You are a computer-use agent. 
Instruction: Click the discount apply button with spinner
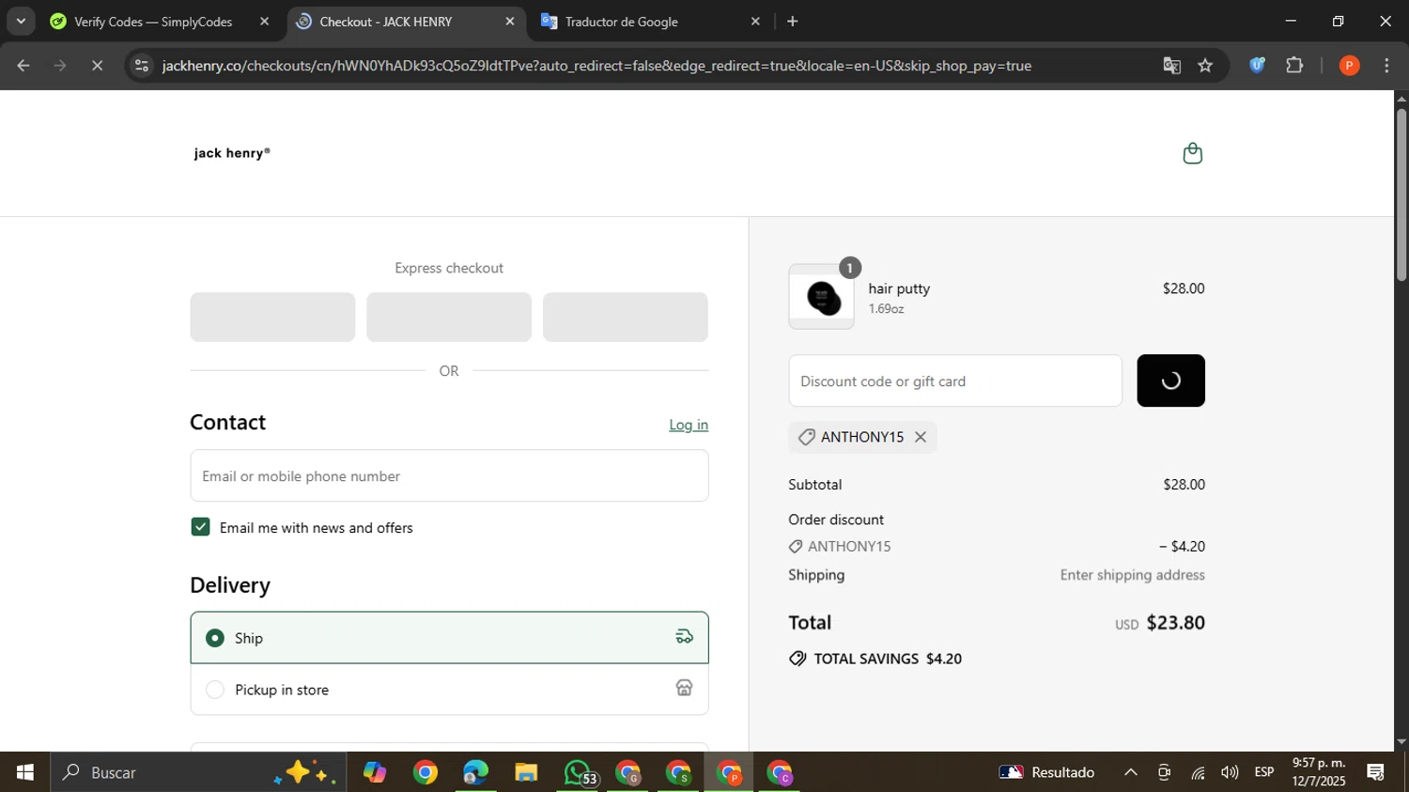click(1170, 380)
